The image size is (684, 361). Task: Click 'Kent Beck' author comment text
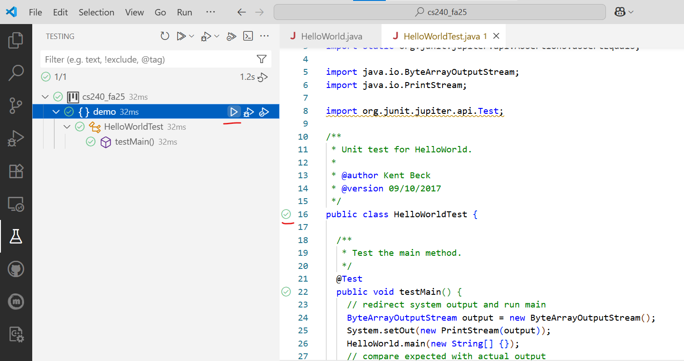[x=407, y=175]
